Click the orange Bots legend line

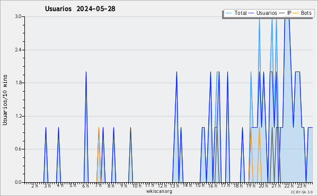296,13
